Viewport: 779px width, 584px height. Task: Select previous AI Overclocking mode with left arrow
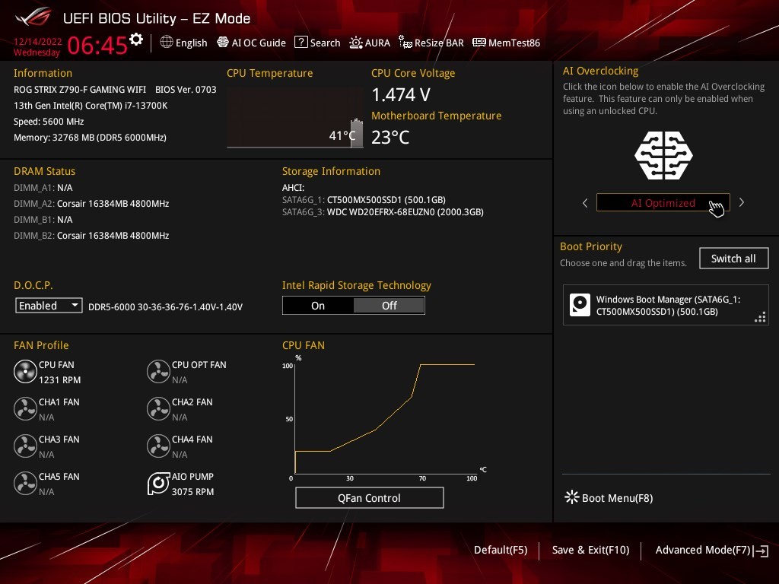point(585,203)
